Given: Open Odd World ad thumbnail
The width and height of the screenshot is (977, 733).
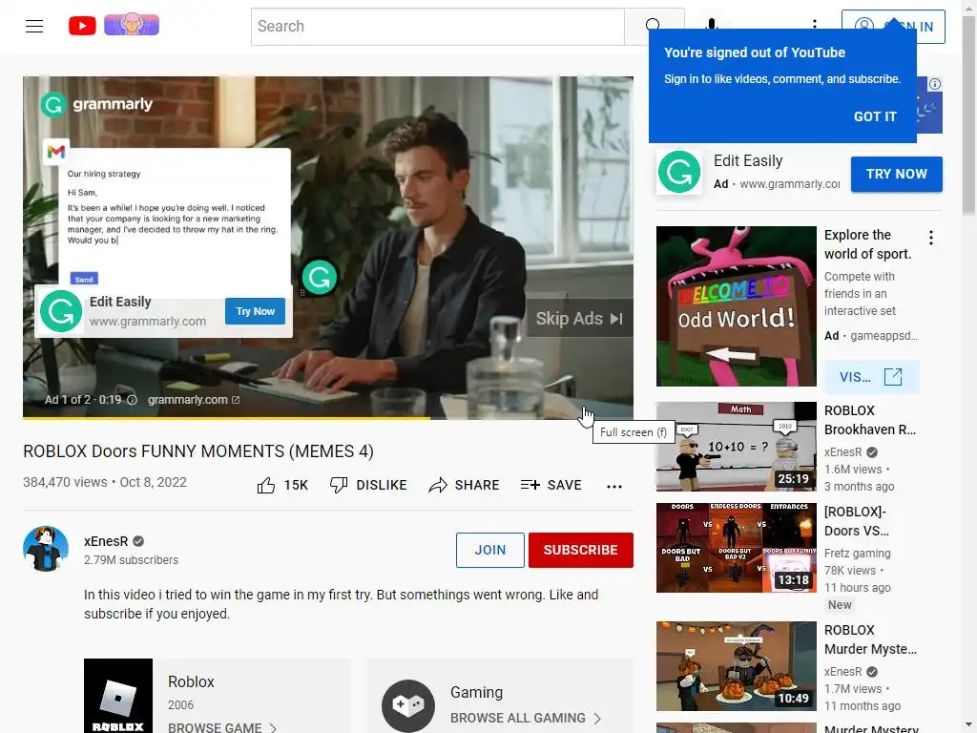Looking at the screenshot, I should pos(736,306).
